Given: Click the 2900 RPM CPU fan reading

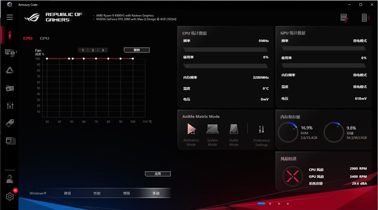Looking at the screenshot, I should [358, 168].
